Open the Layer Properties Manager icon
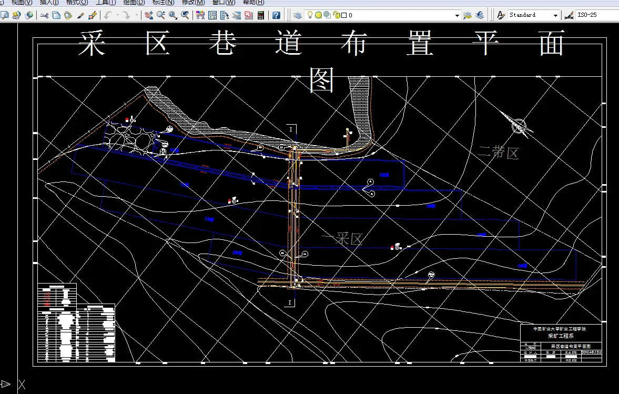This screenshot has height=394, width=619. coord(298,15)
